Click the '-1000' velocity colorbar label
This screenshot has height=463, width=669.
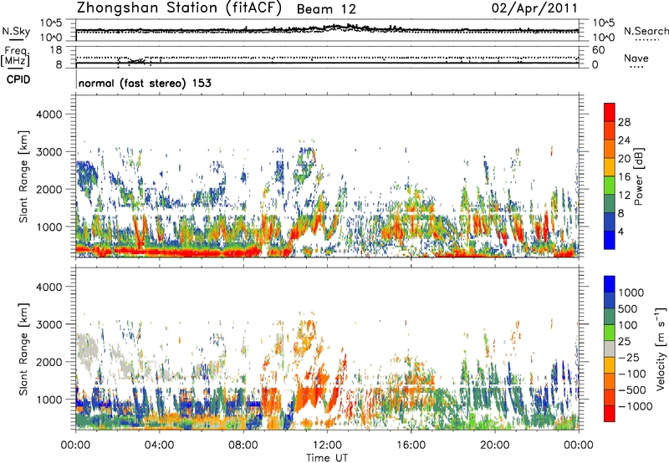(x=635, y=406)
